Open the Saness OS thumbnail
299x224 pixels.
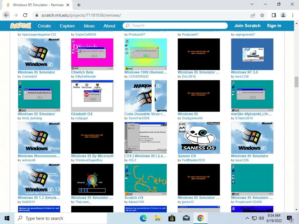(199, 138)
